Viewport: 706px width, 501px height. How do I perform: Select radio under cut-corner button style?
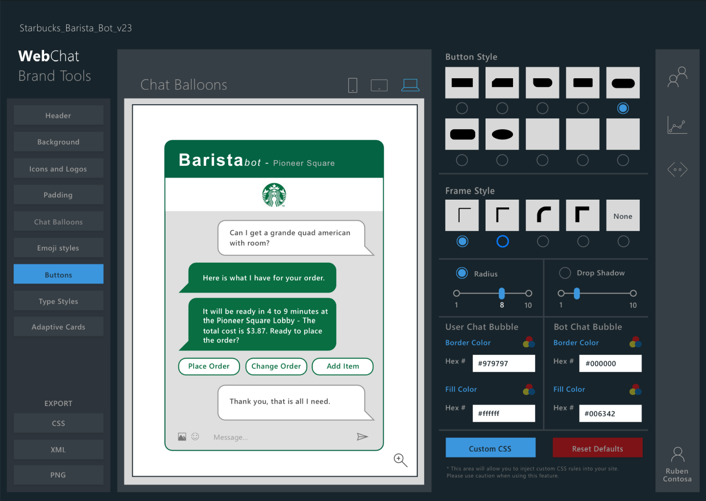pos(502,108)
